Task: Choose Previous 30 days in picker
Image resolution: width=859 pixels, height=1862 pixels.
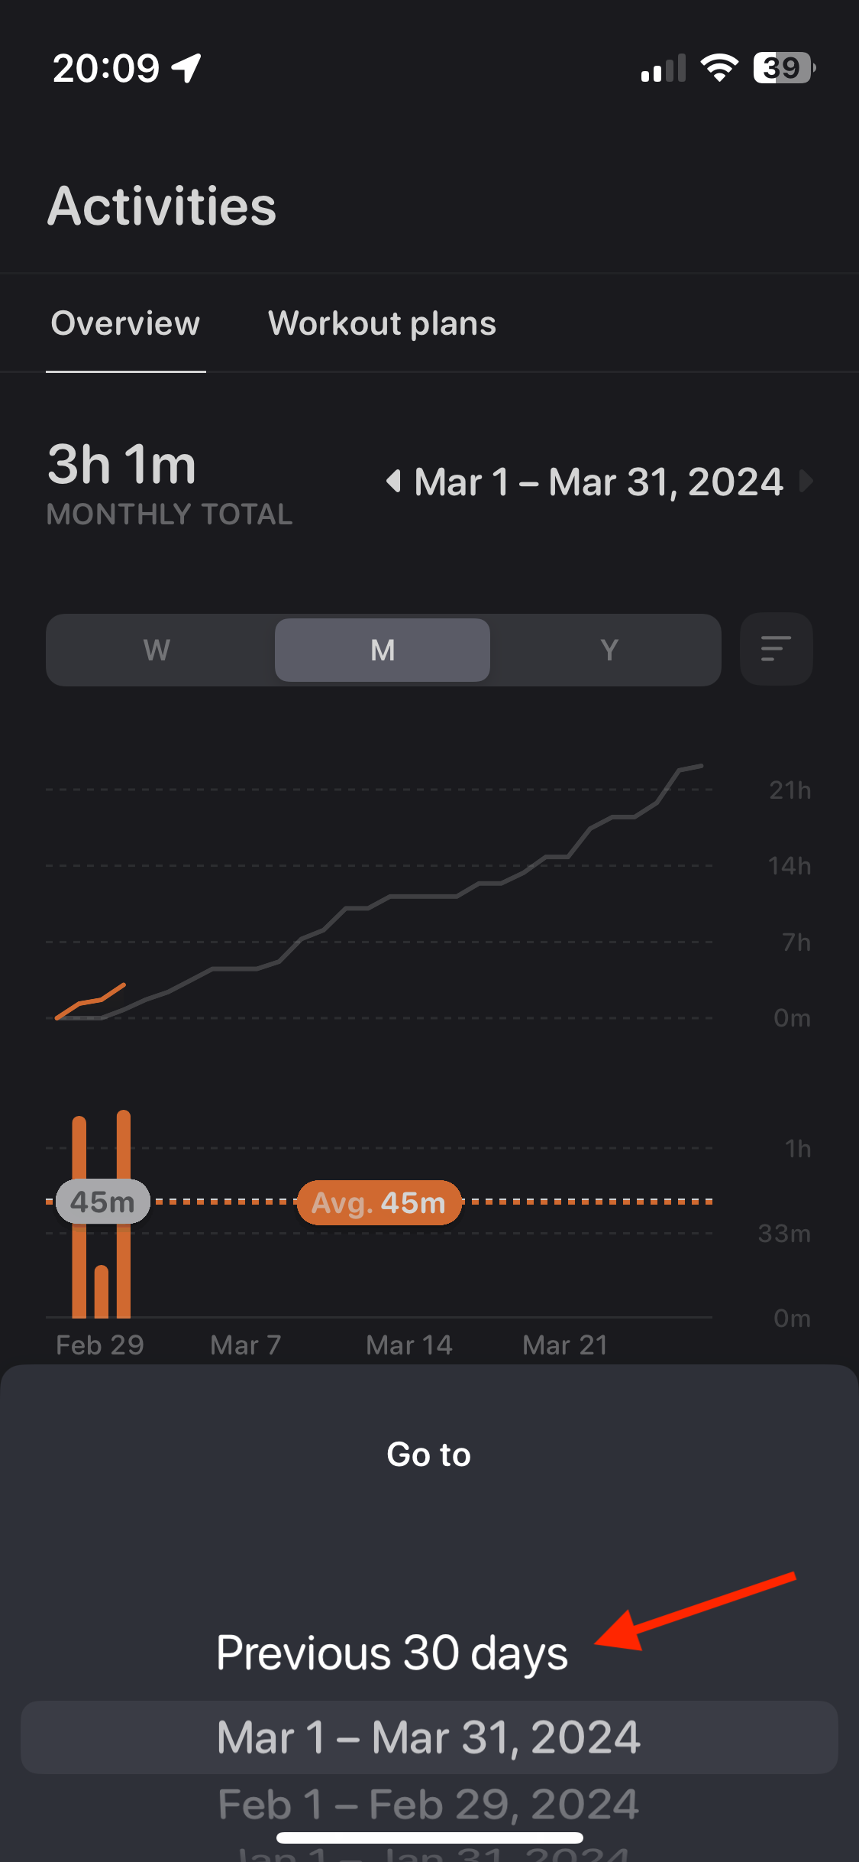Action: click(x=392, y=1653)
